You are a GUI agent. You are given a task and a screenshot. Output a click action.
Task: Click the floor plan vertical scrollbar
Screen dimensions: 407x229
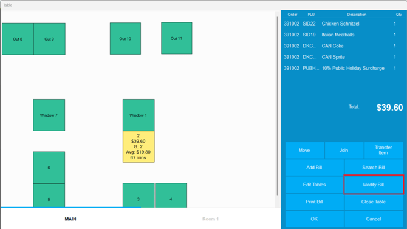pos(277,106)
